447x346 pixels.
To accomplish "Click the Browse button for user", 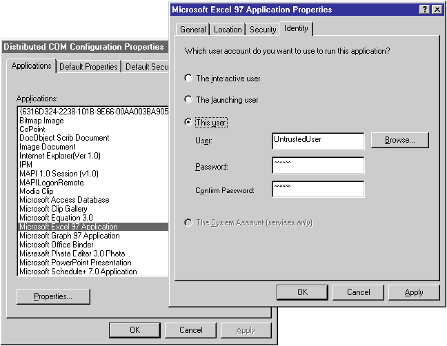I will [x=399, y=140].
